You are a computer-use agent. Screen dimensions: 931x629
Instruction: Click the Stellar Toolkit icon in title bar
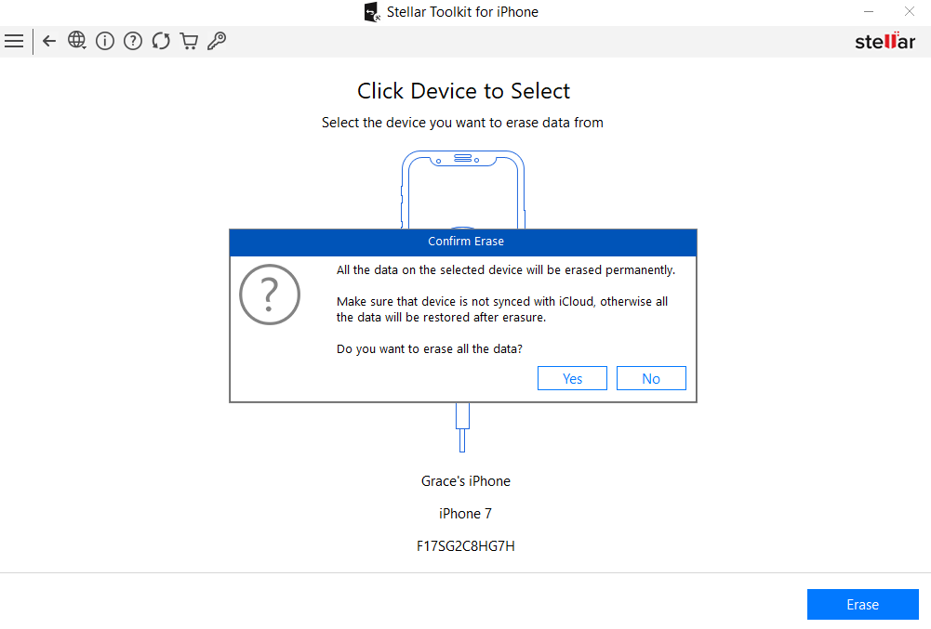tap(372, 11)
